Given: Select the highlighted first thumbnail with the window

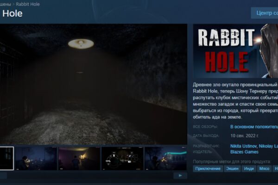Looking at the screenshot, I should tap(7, 158).
